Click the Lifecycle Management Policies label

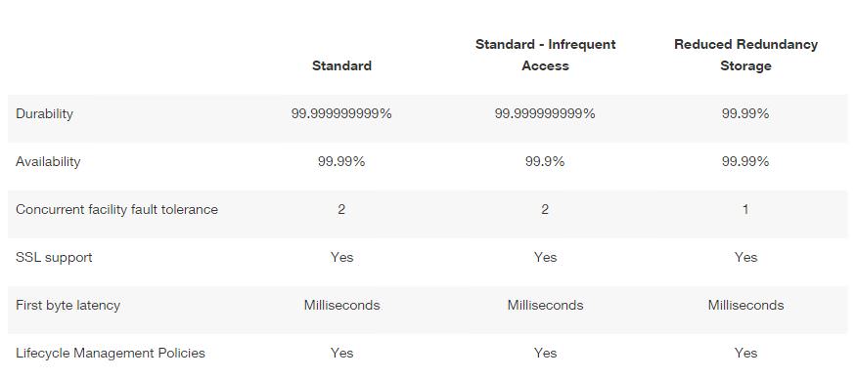[111, 353]
